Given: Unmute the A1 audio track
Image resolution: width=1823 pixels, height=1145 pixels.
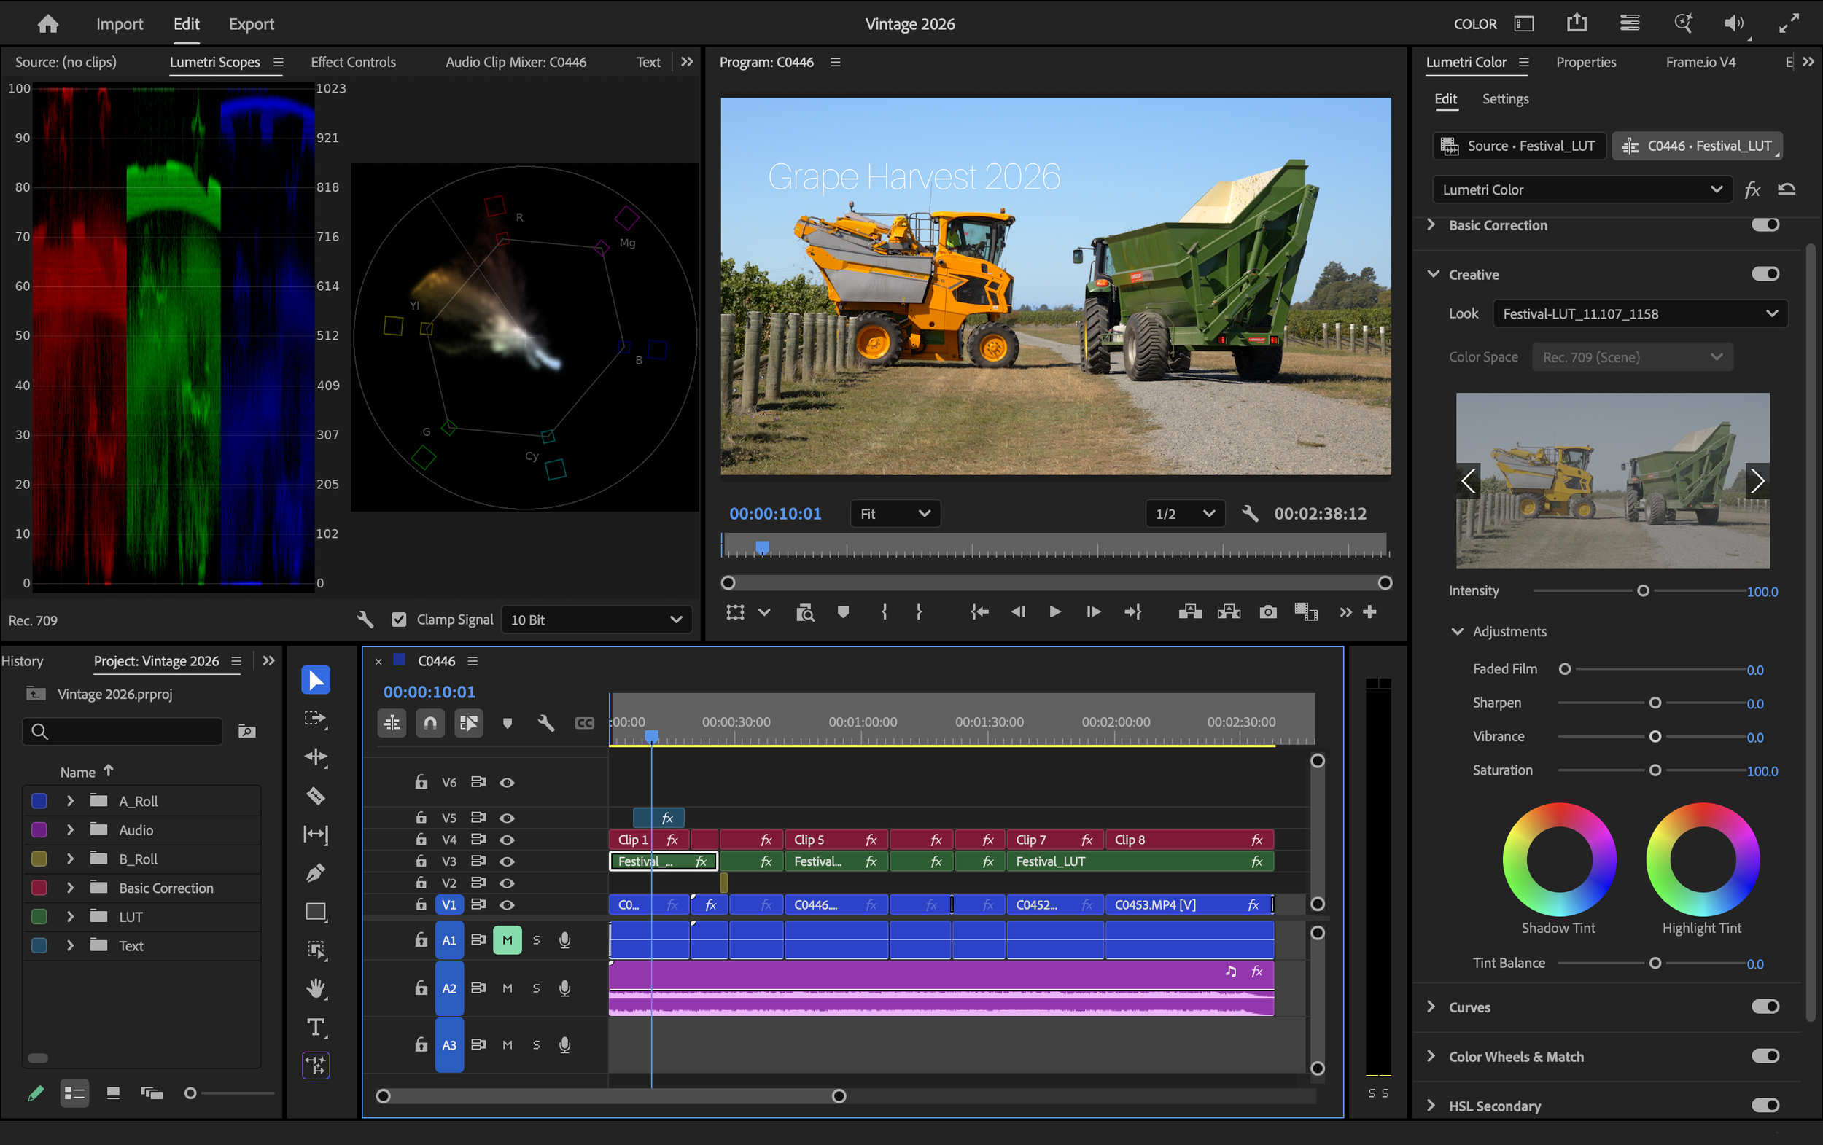Looking at the screenshot, I should 507,940.
